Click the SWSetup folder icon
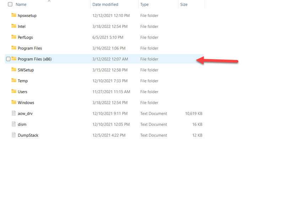 pos(14,70)
